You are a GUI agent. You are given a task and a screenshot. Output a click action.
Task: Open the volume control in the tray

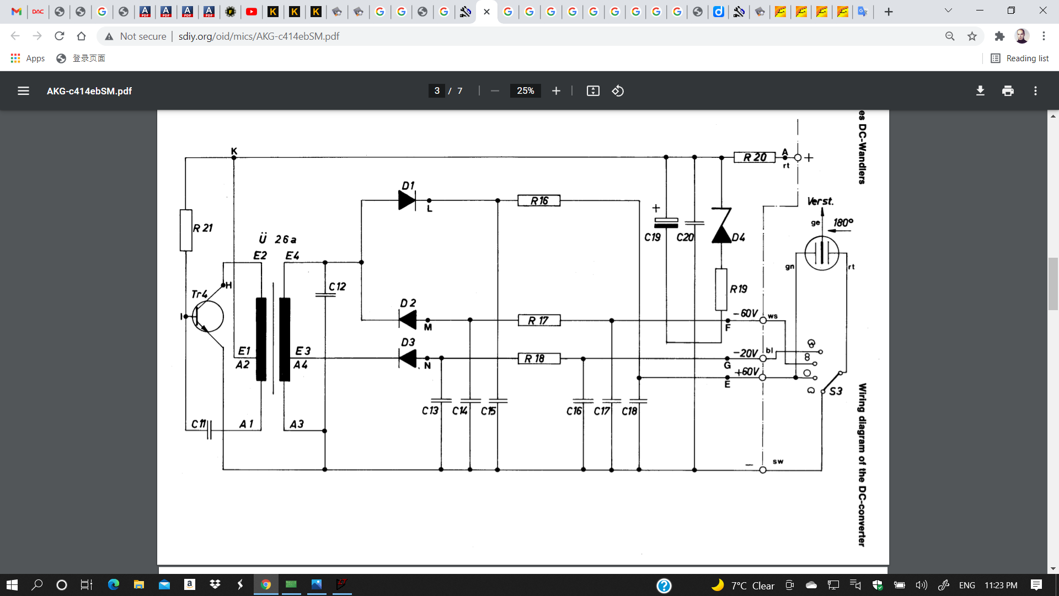[x=921, y=585]
